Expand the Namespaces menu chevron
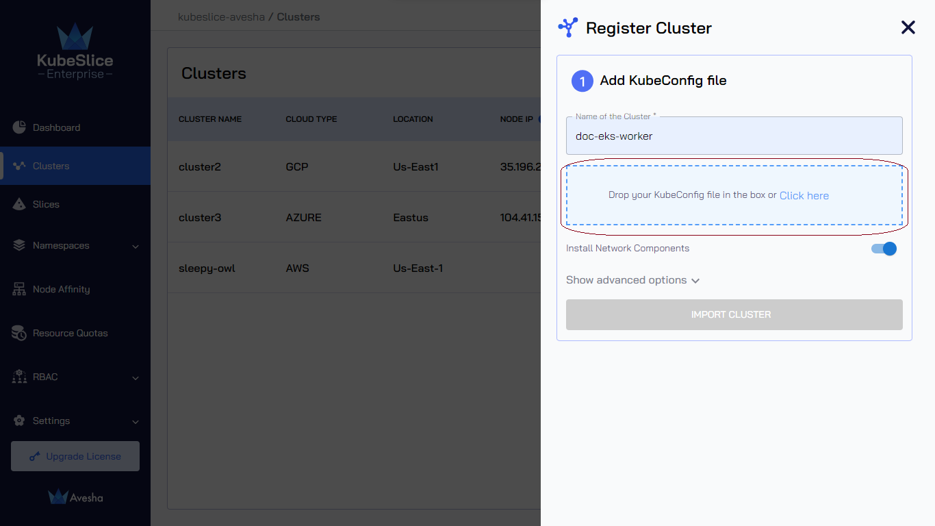935x526 pixels. [x=136, y=246]
